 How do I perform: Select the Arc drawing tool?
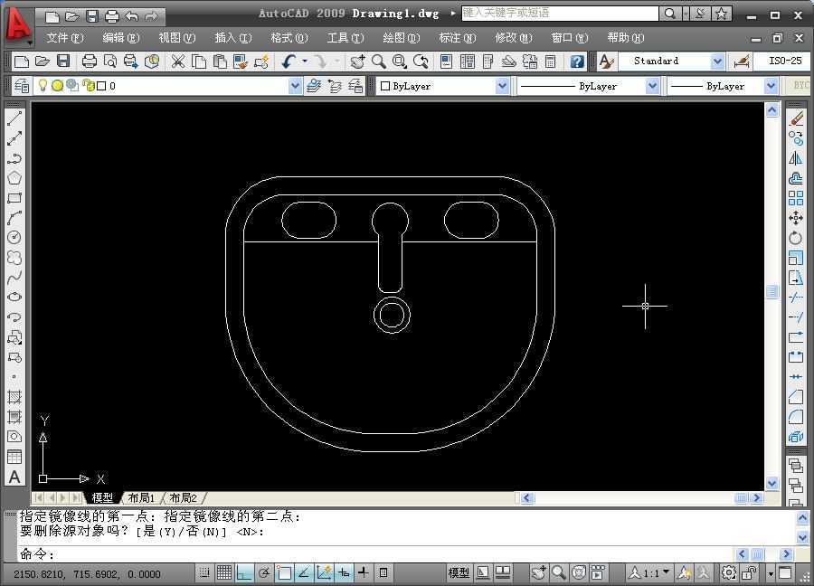pyautogui.click(x=14, y=217)
